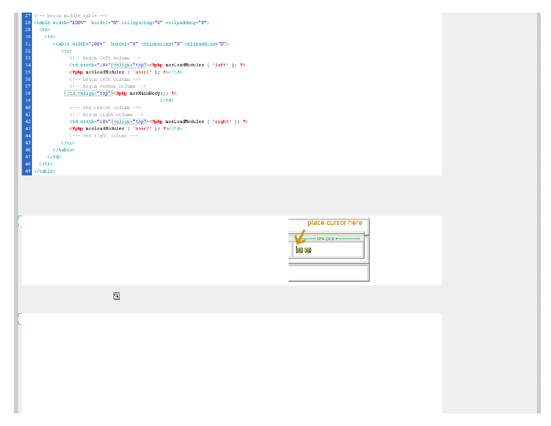
Task: Click the 'place cursor here' label
Action: [x=334, y=223]
